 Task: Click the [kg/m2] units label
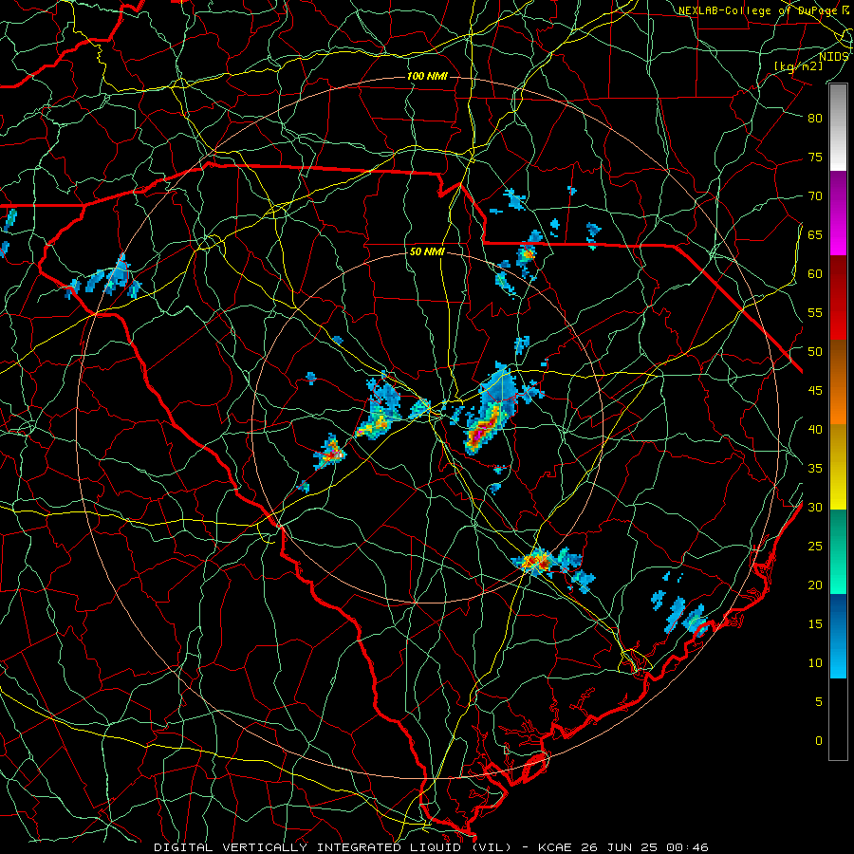(798, 65)
